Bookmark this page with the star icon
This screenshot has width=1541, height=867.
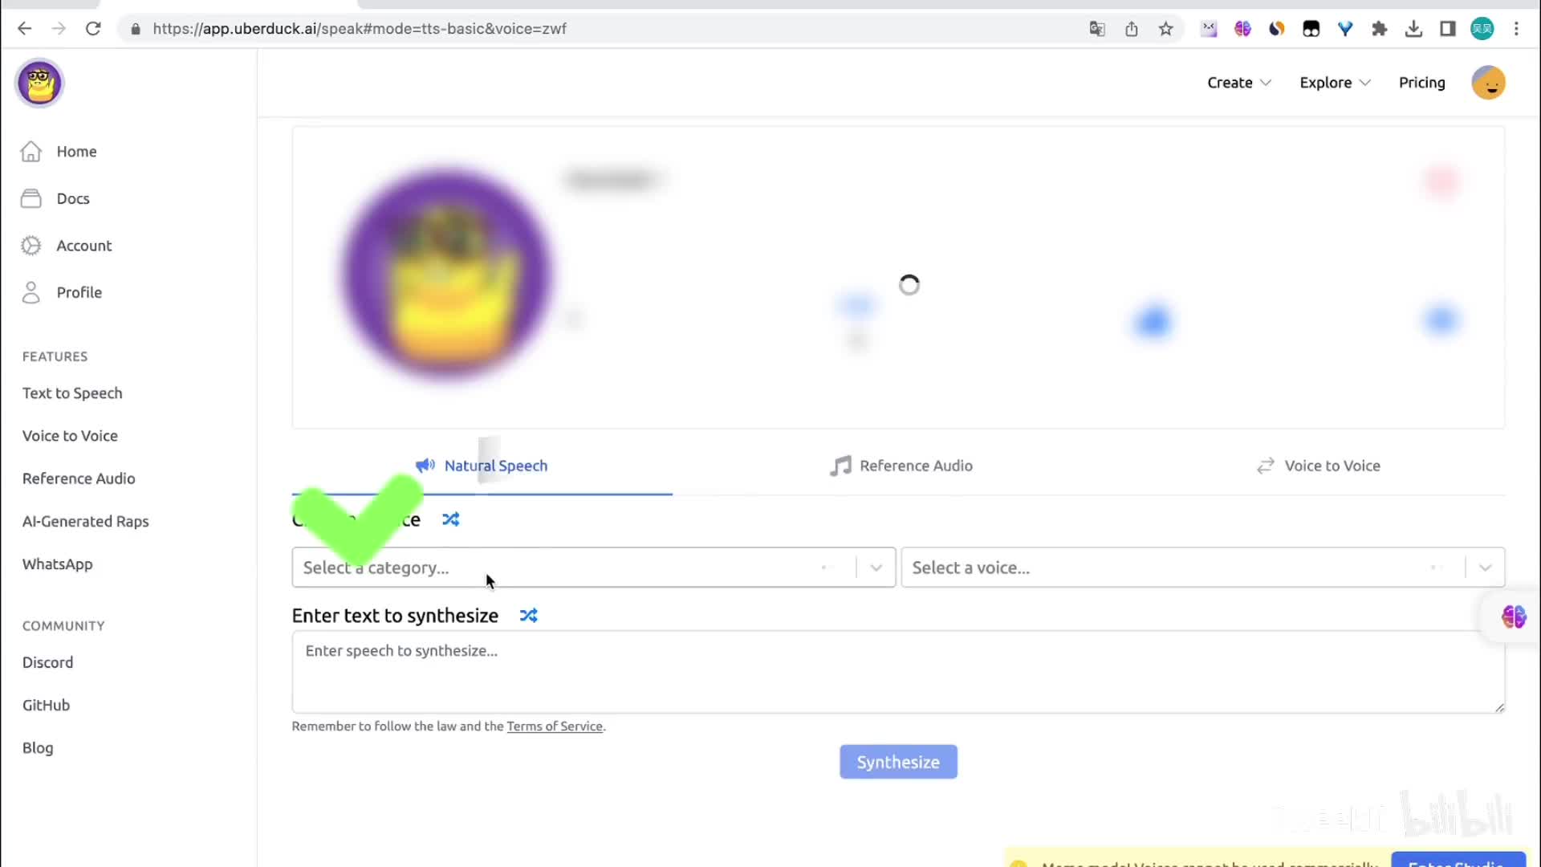point(1165,29)
